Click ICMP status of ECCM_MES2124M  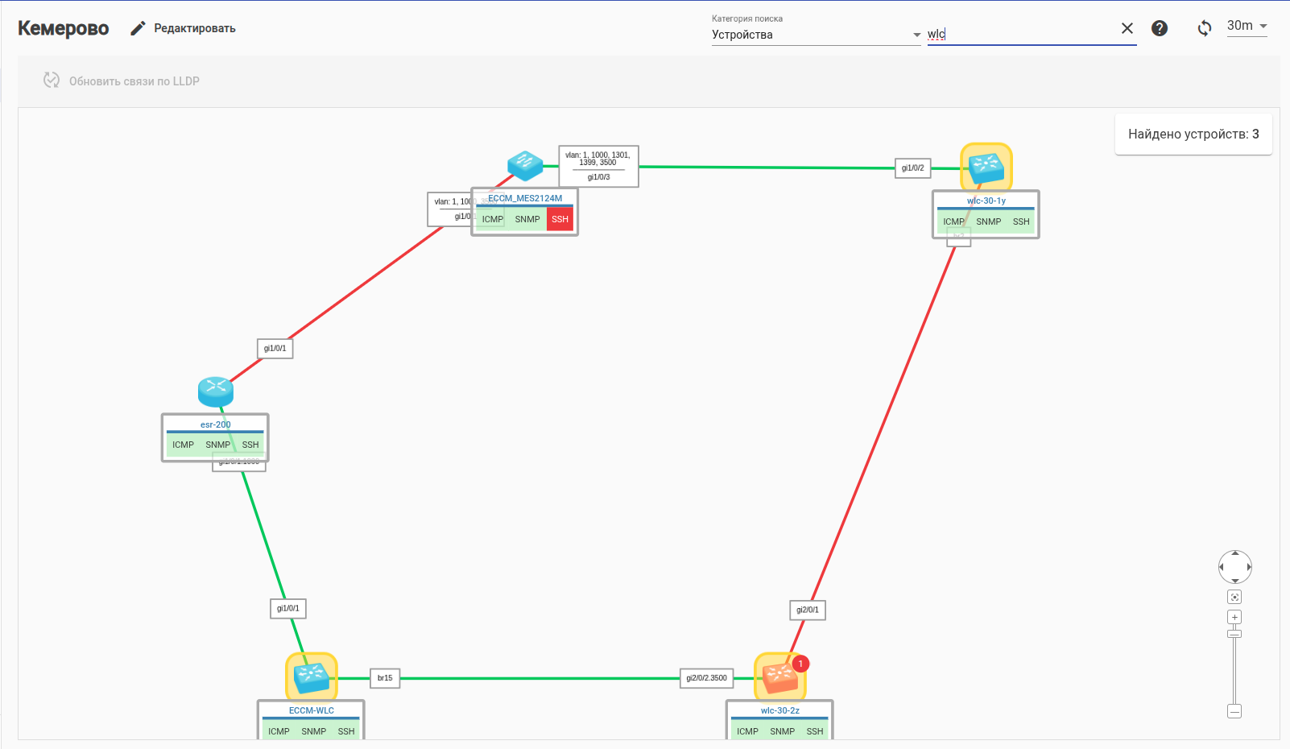[x=493, y=219]
